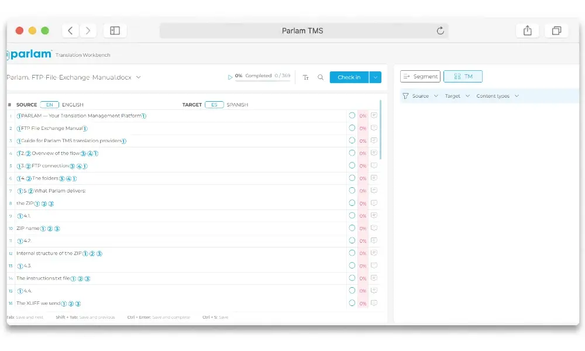Toggle status circle for PARLAM platform segment
This screenshot has width=585, height=351.
352,116
